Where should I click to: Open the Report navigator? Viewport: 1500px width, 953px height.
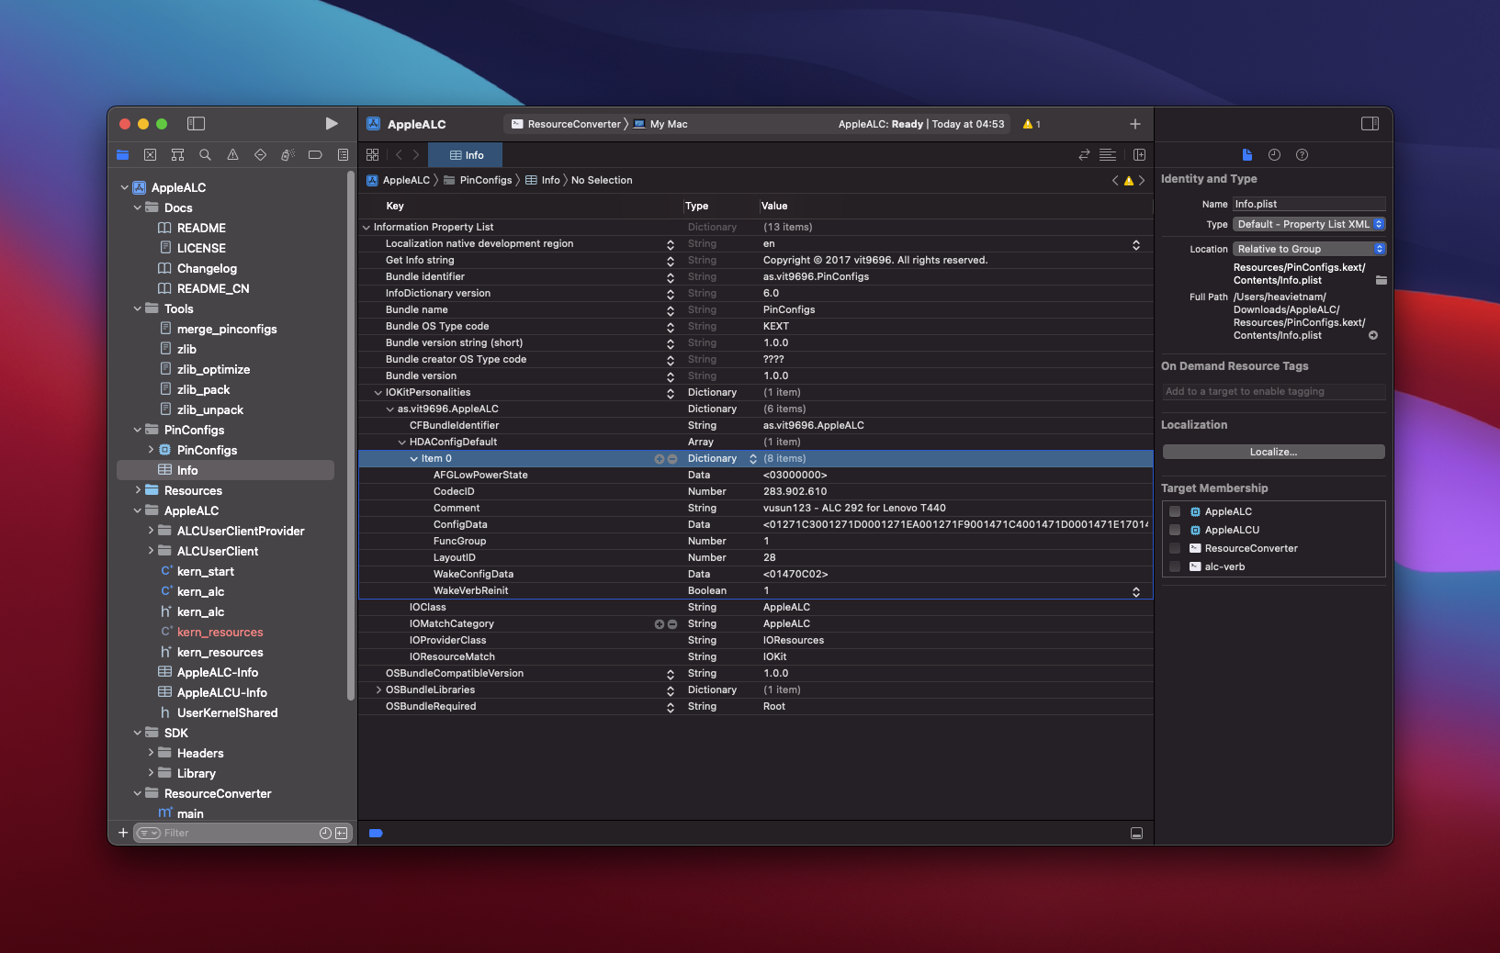coord(343,155)
